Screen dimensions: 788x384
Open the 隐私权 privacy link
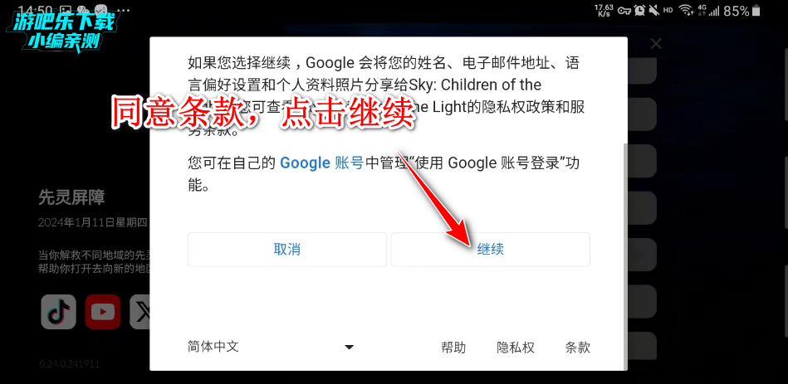click(516, 348)
